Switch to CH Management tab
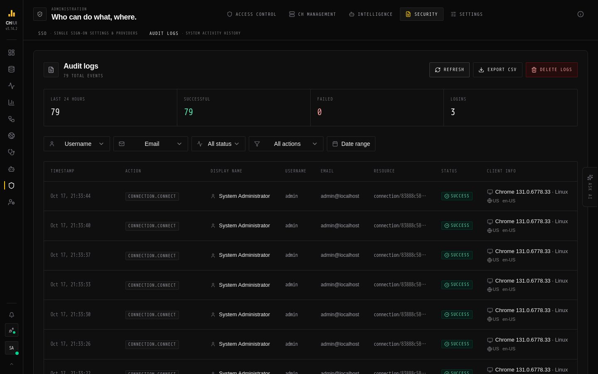The height and width of the screenshot is (374, 598). [312, 14]
